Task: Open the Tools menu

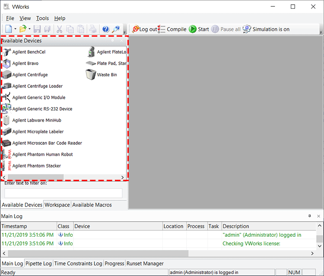Action: click(42, 18)
